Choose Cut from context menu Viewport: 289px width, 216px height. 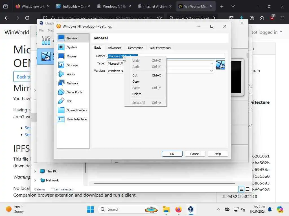pyautogui.click(x=145, y=75)
